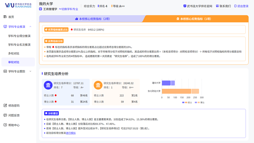This screenshot has height=143, width=254.
Task: Click the 等级 A++ indicator
Action: [x=119, y=6]
